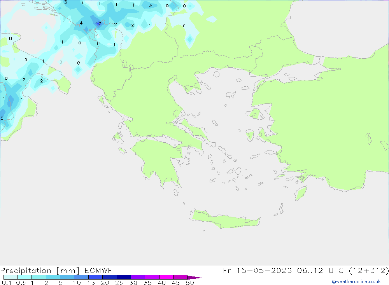This screenshot has height=285, width=389.
Task: Select the '(12+312)' forecast offset text
Action: tap(369, 270)
